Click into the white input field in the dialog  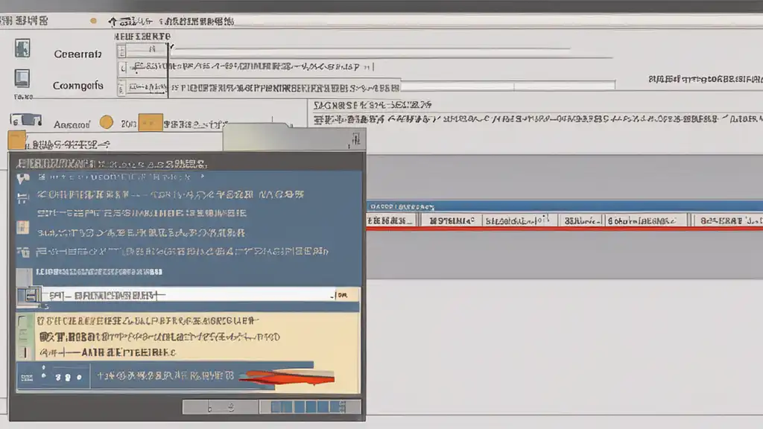coord(188,295)
